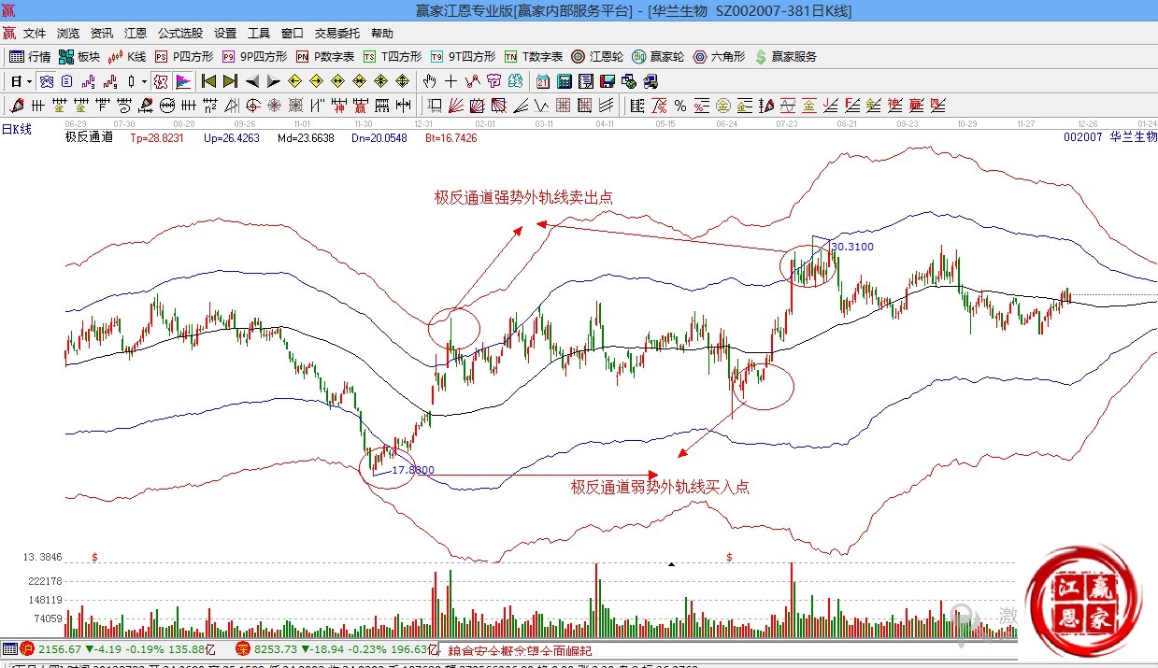Viewport: 1158px width, 668px height.
Task: Select the percent sign drawing tool
Action: [680, 105]
